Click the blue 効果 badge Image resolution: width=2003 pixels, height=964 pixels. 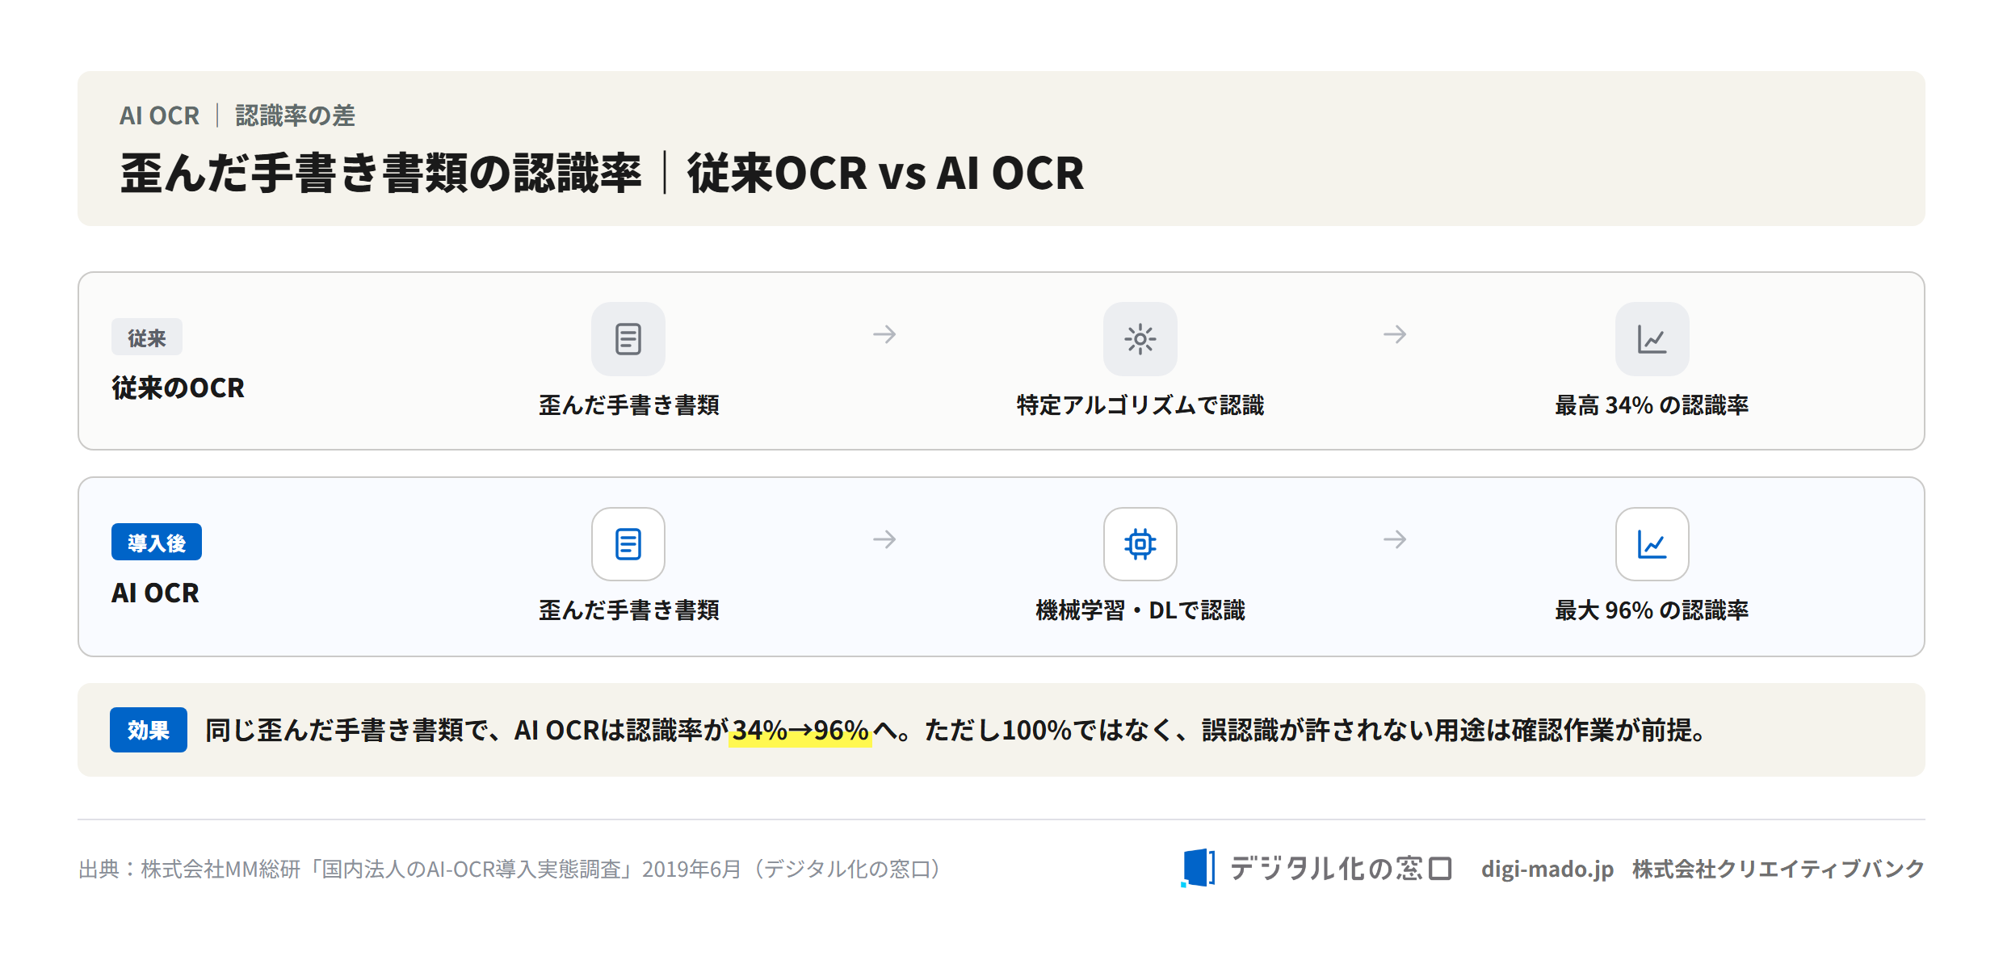[x=149, y=730]
